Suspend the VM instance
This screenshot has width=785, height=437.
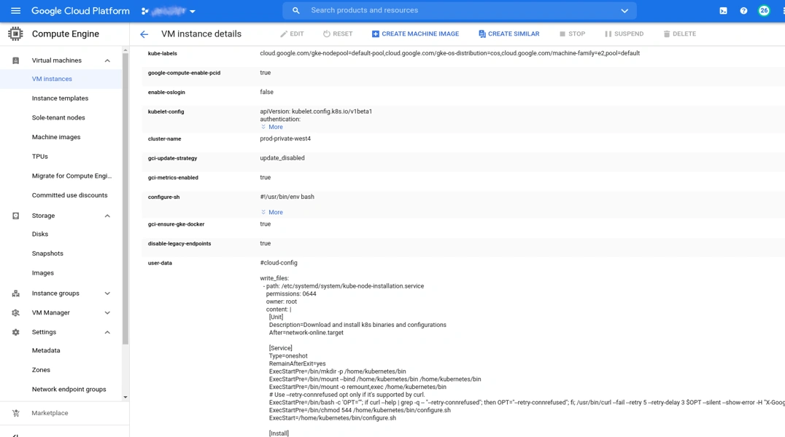(624, 34)
